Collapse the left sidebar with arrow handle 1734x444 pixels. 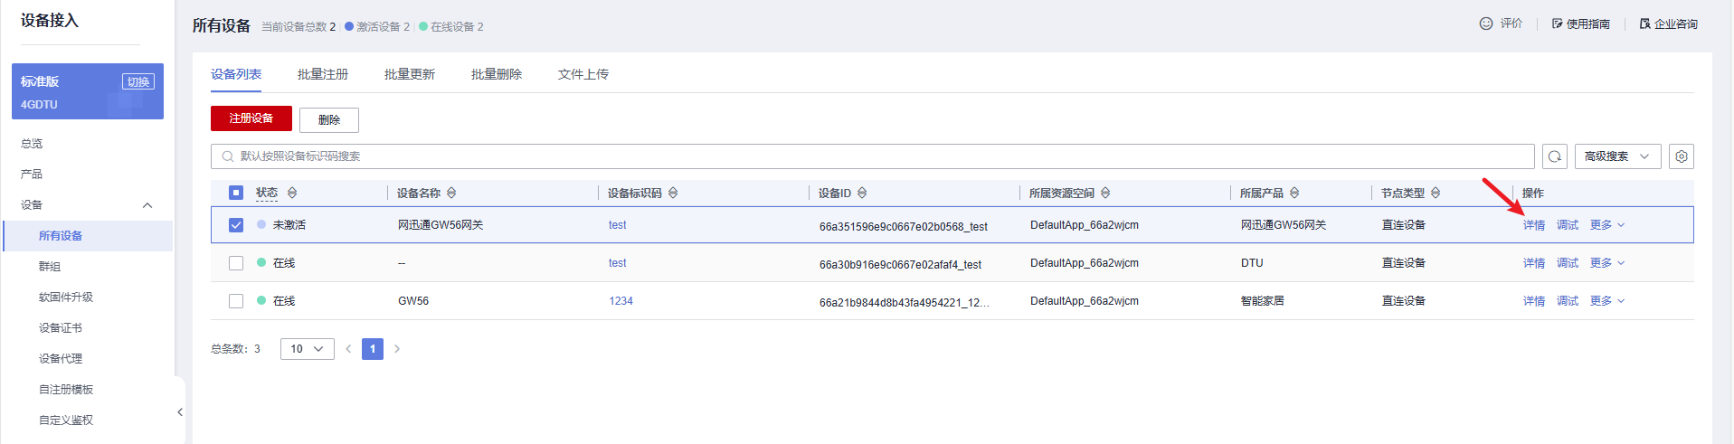click(180, 412)
